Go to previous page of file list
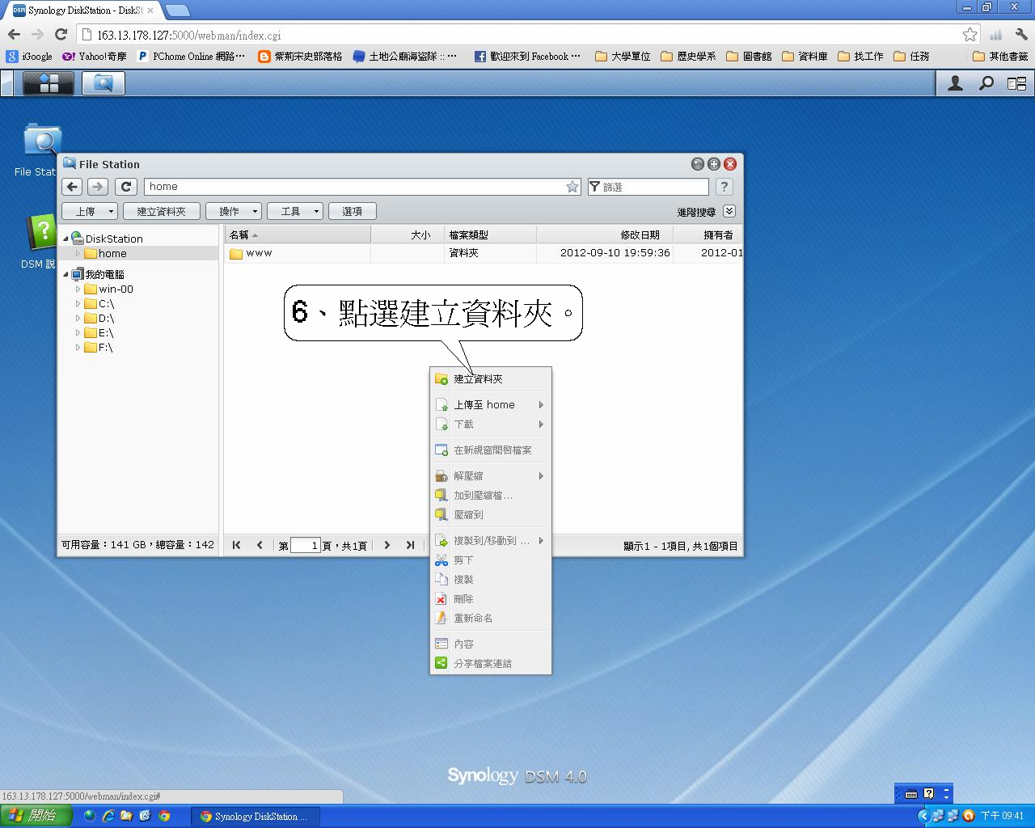The height and width of the screenshot is (828, 1035). (260, 545)
